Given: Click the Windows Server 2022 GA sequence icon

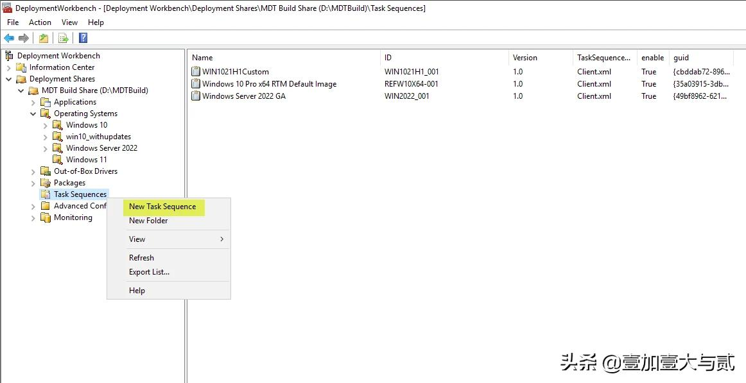Looking at the screenshot, I should point(196,96).
